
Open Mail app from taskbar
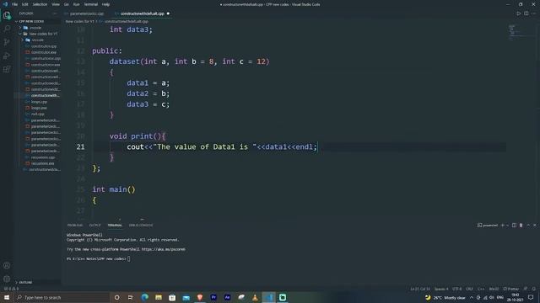coord(186,297)
